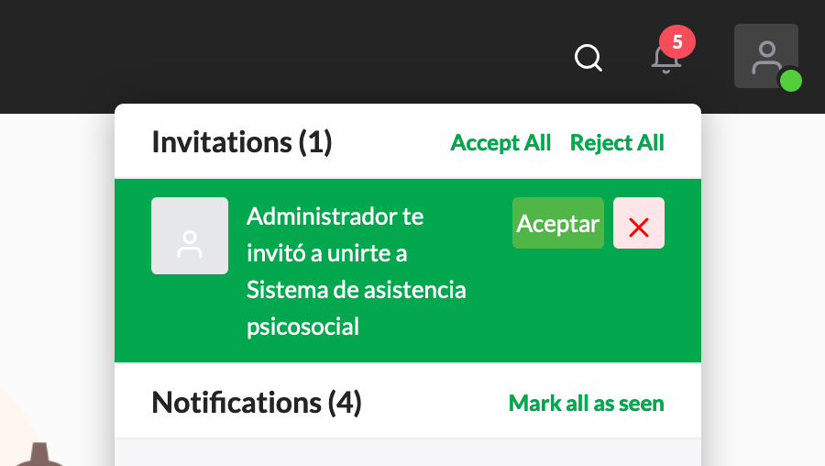
Task: Click the 'Administrador' name in the invitation
Action: (322, 216)
